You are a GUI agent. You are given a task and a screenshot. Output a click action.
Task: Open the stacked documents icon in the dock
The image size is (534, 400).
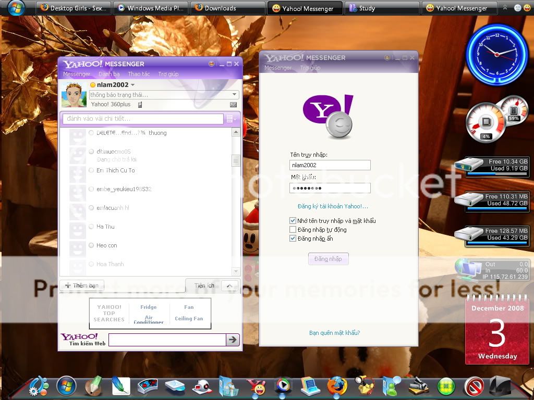[310, 386]
